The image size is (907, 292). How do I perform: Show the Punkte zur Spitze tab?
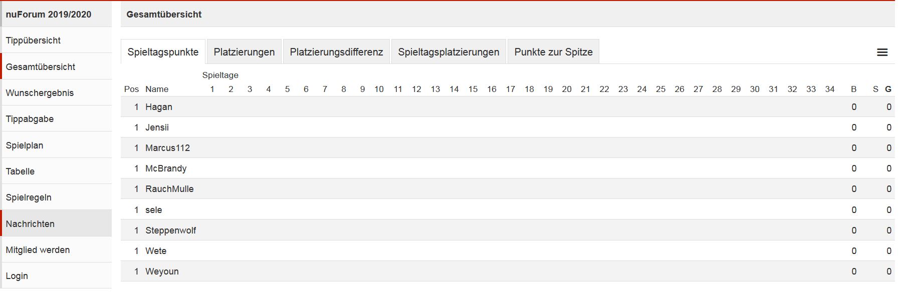click(553, 52)
